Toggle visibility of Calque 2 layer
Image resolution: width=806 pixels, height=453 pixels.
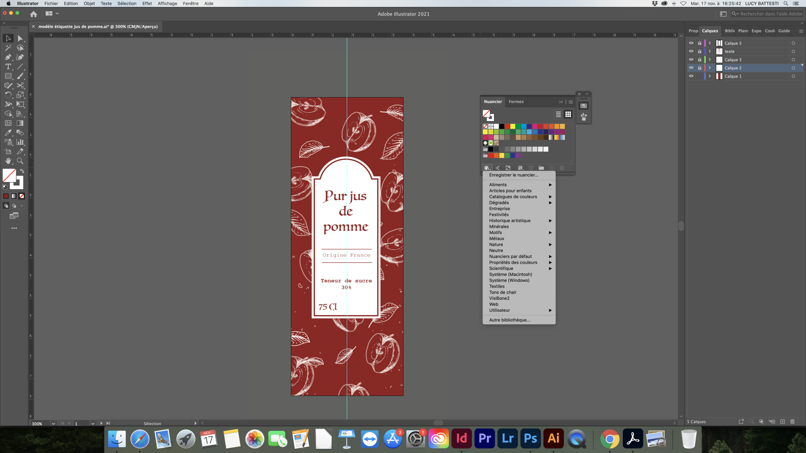click(x=691, y=68)
